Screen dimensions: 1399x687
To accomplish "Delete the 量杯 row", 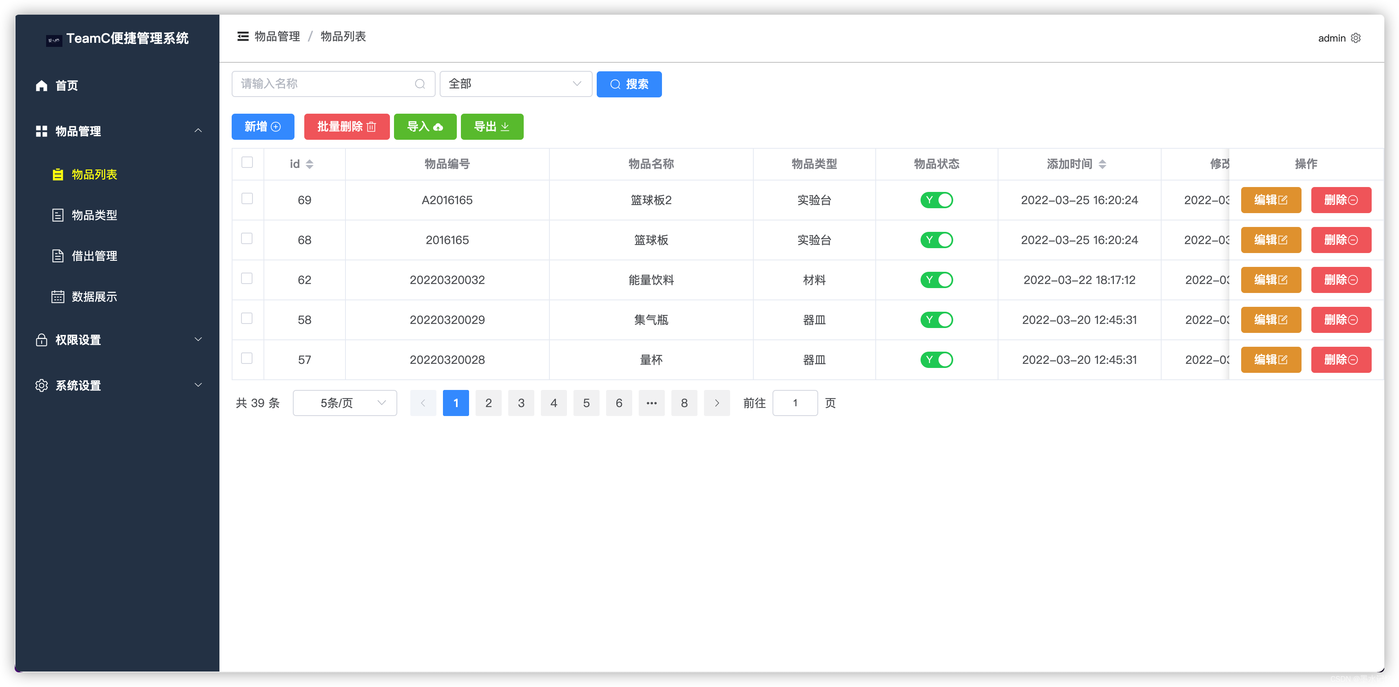I will click(1341, 360).
